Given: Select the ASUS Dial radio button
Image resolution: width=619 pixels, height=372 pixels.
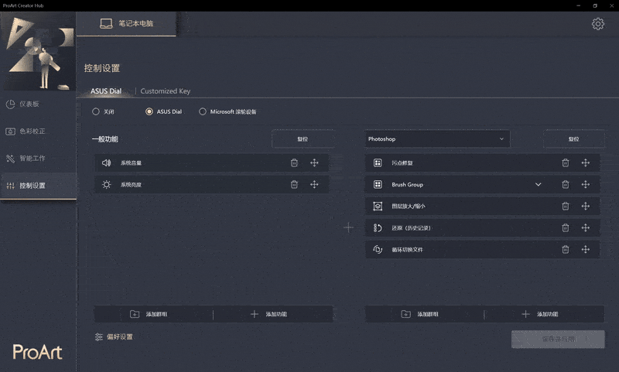Looking at the screenshot, I should tap(149, 111).
